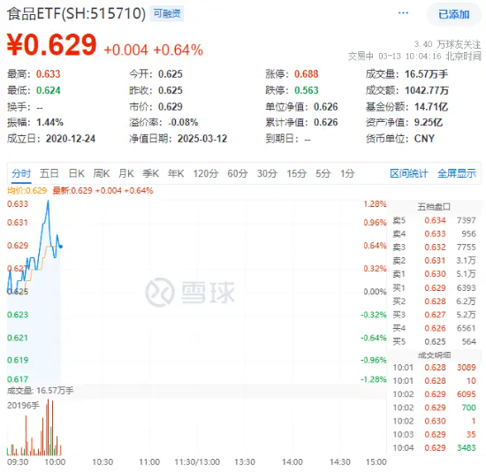Click the 成交量 value 16.57万手 in stats

click(x=426, y=73)
